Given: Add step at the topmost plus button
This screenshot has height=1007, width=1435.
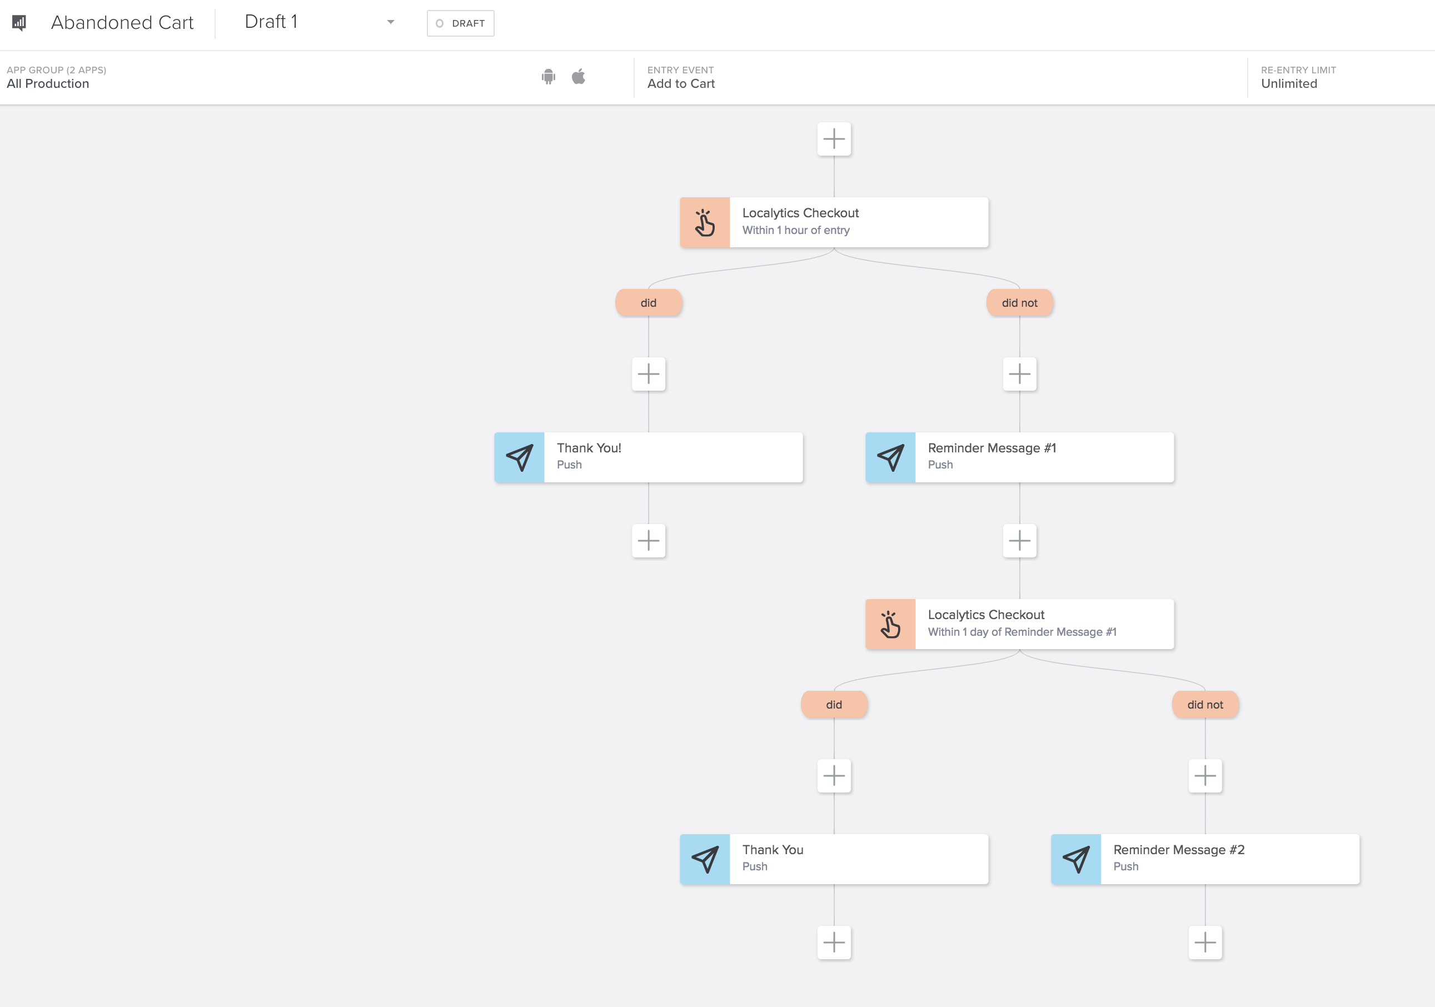Looking at the screenshot, I should click(x=834, y=139).
